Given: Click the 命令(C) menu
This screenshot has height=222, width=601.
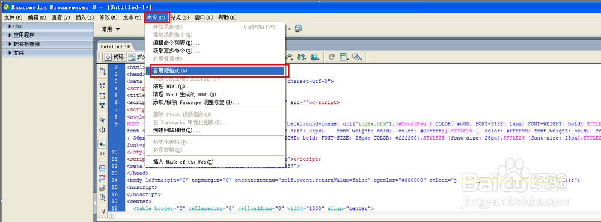Looking at the screenshot, I should click(x=157, y=17).
